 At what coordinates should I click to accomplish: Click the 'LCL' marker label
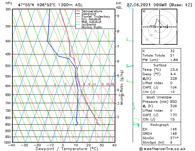[x=122, y=95]
